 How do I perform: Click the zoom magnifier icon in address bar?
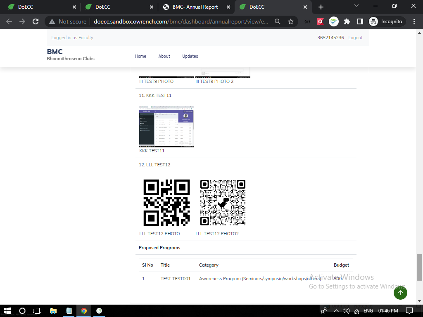click(x=278, y=21)
